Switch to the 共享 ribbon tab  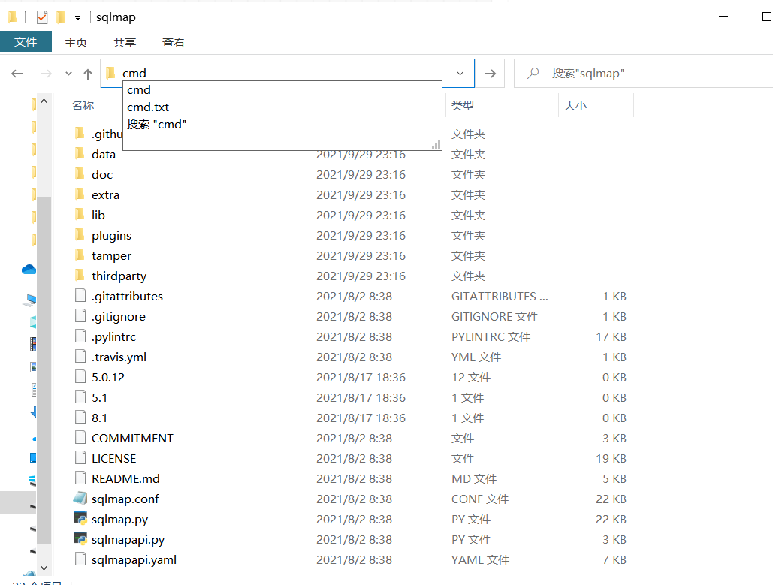[124, 42]
